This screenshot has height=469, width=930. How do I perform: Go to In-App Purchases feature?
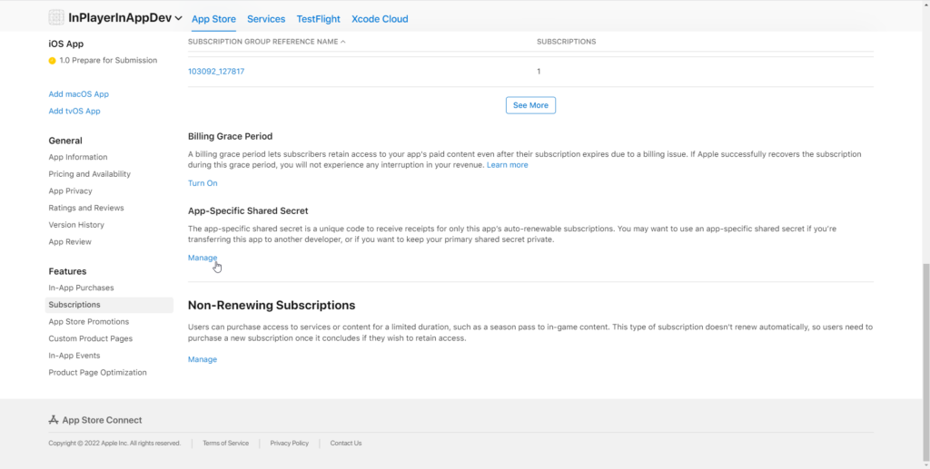point(81,288)
